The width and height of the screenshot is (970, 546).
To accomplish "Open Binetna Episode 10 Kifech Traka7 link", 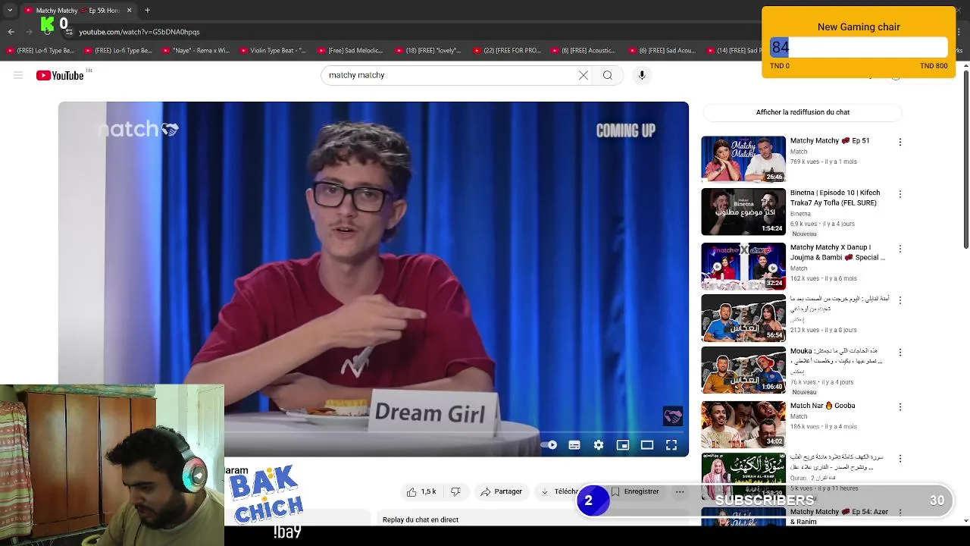I will (835, 198).
